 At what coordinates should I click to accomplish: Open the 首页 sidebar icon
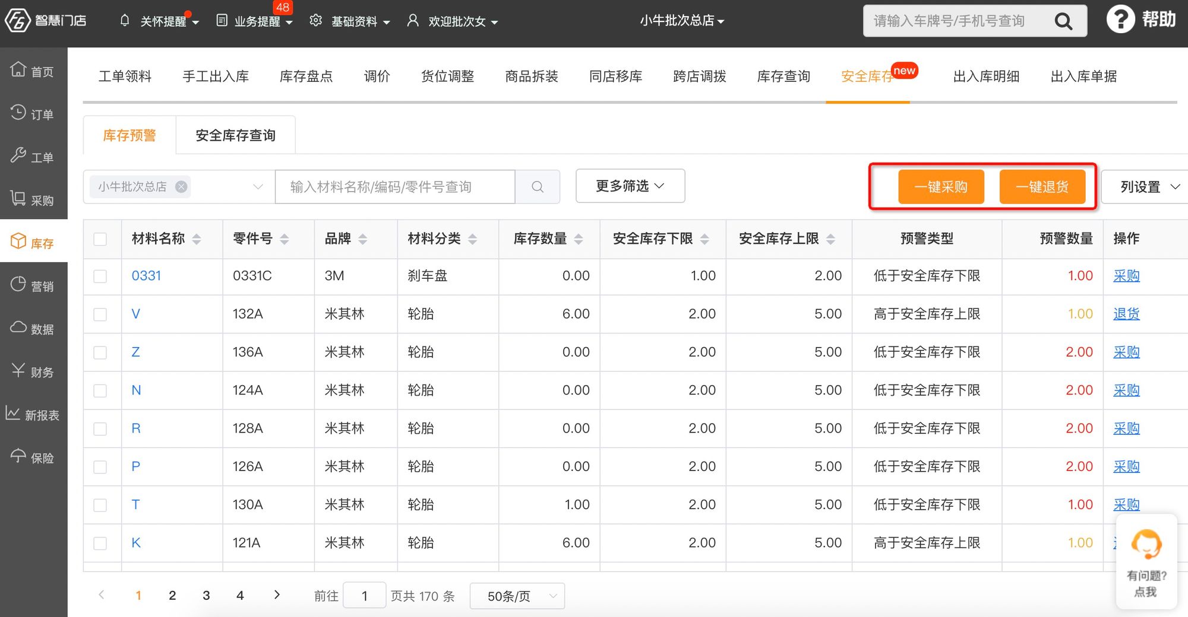pos(33,71)
